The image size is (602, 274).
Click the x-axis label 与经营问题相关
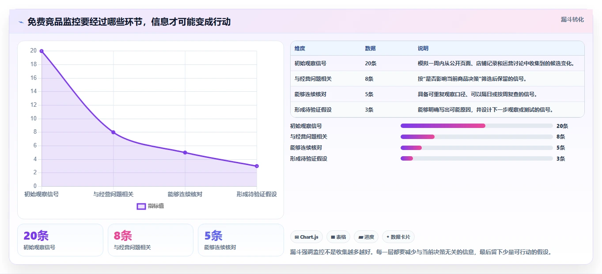113,194
